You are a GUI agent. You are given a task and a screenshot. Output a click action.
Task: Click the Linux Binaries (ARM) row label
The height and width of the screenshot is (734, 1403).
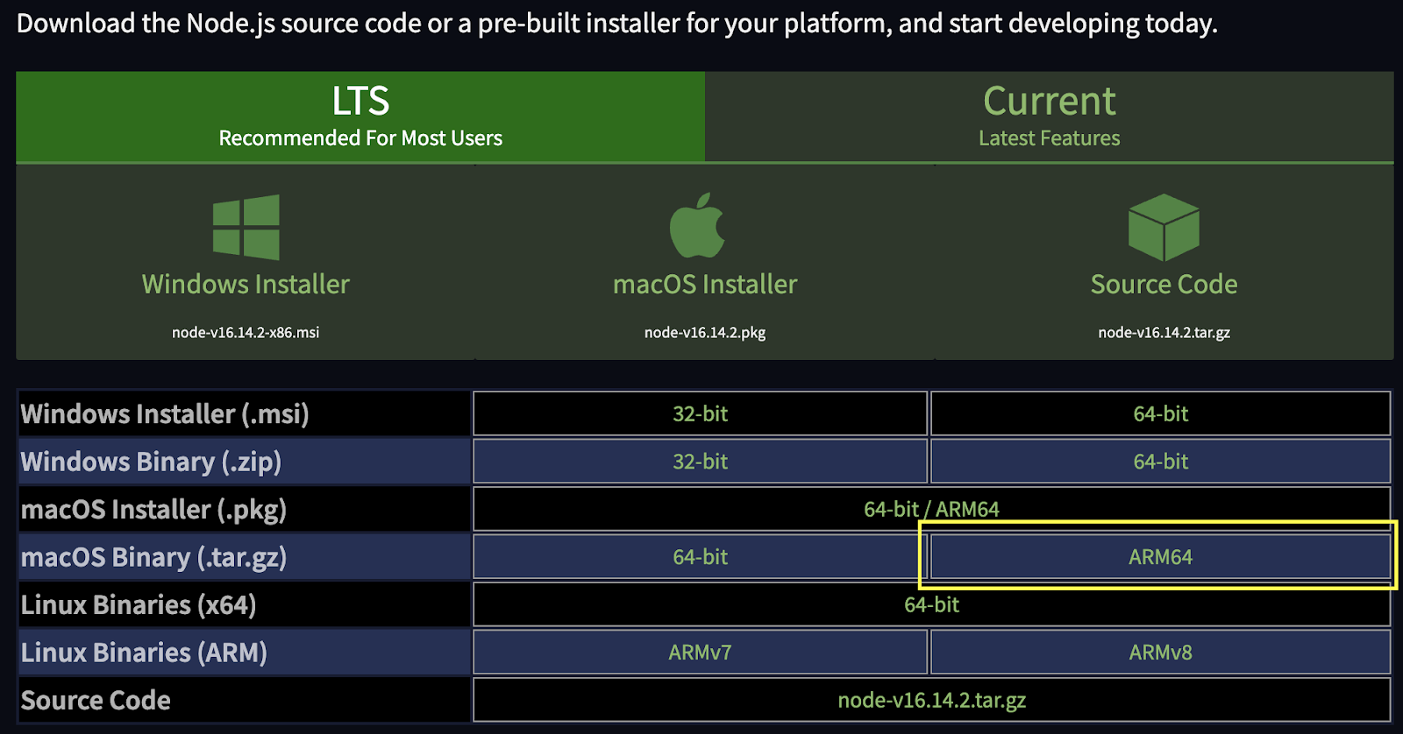[144, 653]
